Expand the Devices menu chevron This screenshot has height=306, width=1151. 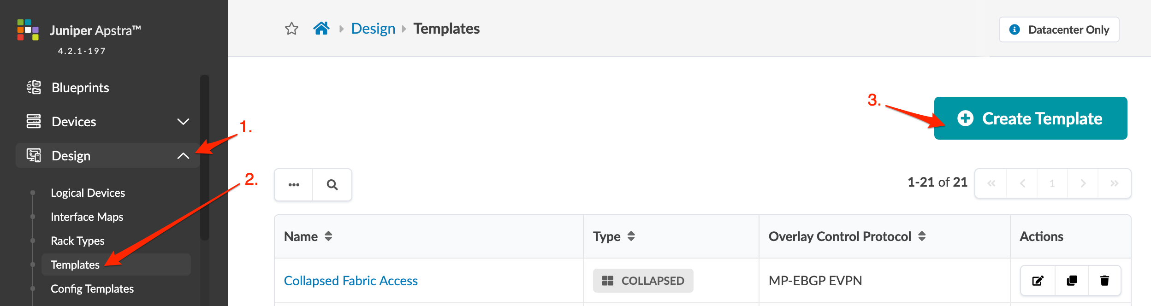(183, 122)
